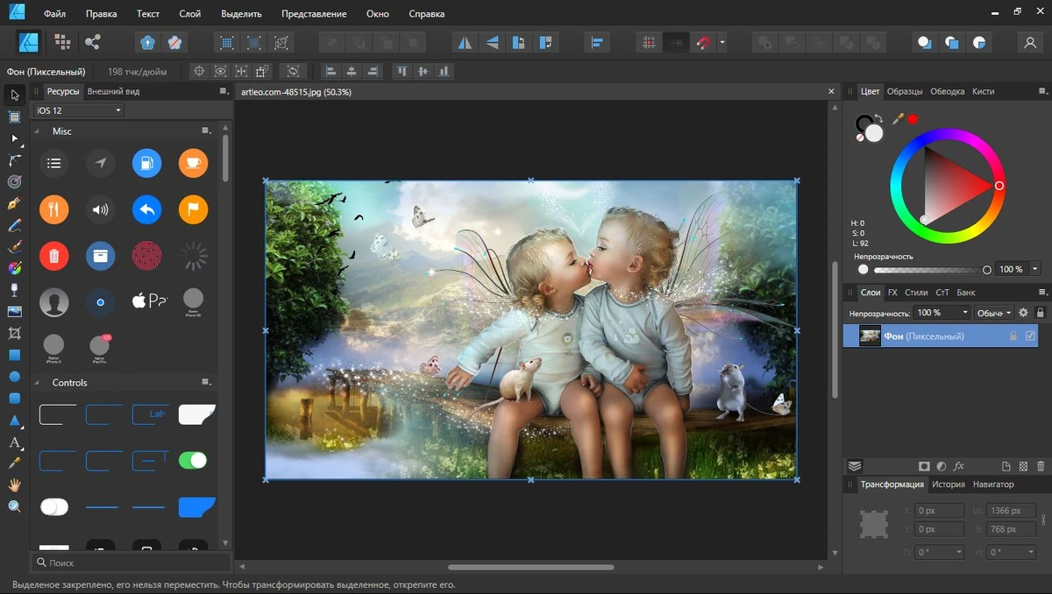Switch to the Кисти tab

click(x=983, y=91)
